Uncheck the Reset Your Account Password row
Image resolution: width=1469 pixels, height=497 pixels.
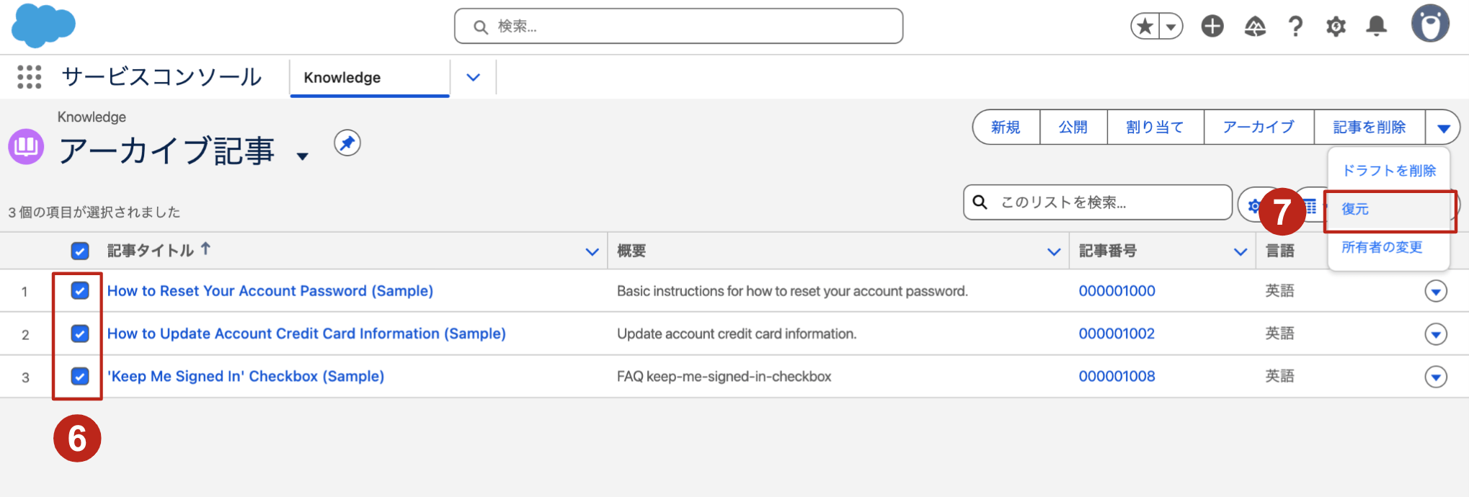pyautogui.click(x=80, y=290)
